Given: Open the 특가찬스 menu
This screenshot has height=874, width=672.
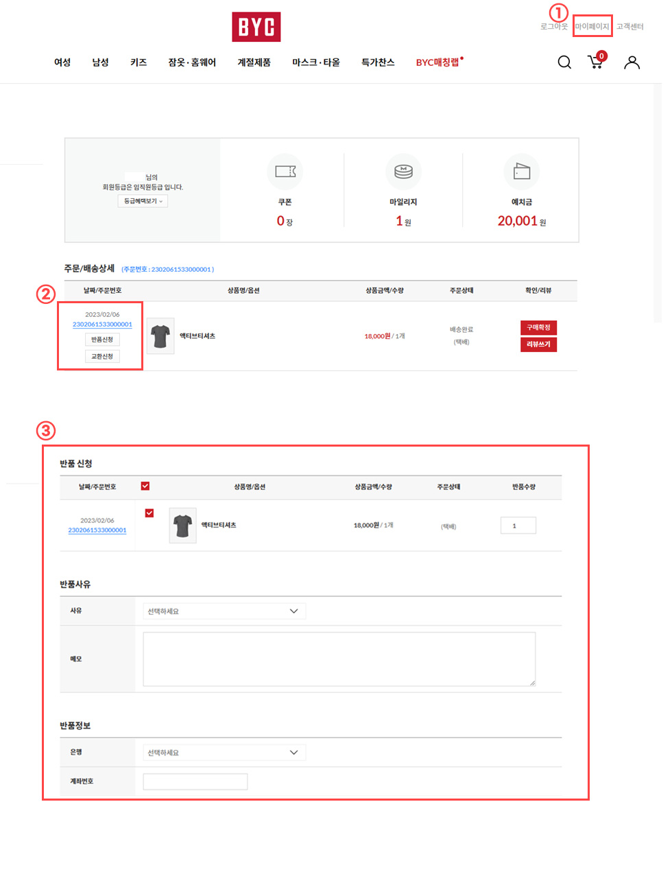Looking at the screenshot, I should coord(378,62).
